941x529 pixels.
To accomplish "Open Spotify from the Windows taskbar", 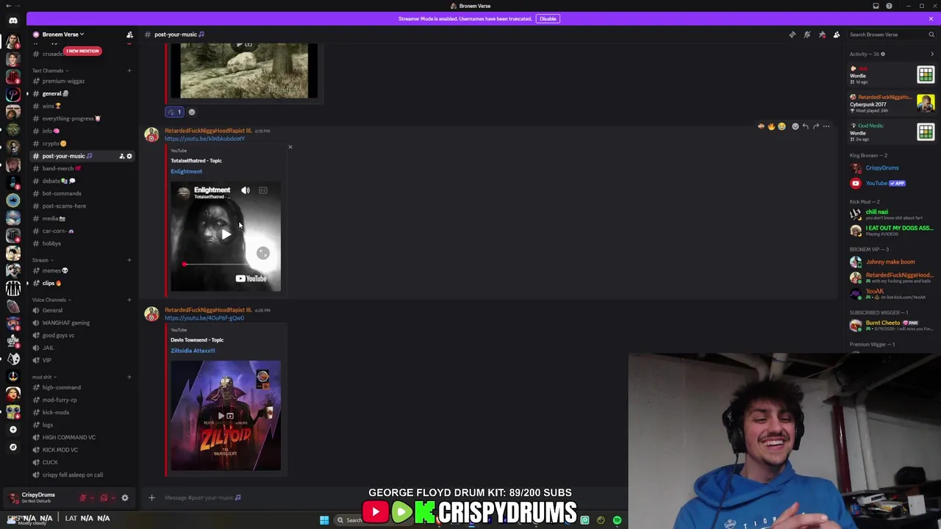I will (617, 520).
